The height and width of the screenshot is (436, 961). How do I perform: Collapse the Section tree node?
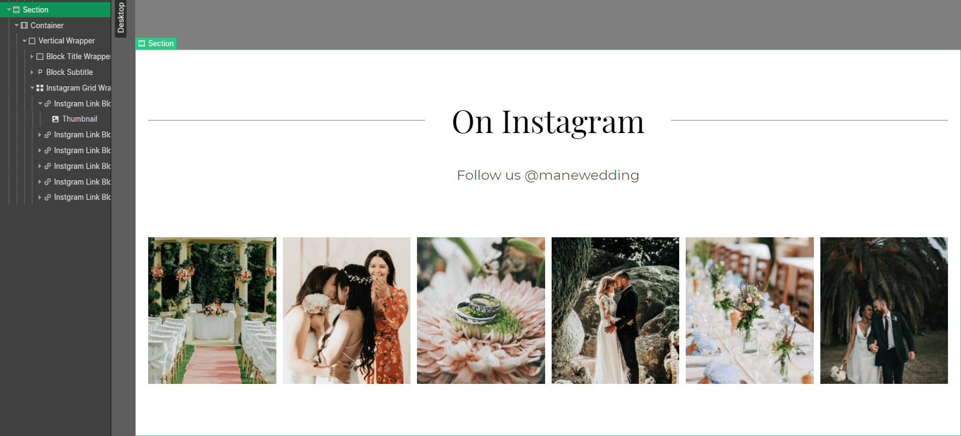click(x=9, y=10)
